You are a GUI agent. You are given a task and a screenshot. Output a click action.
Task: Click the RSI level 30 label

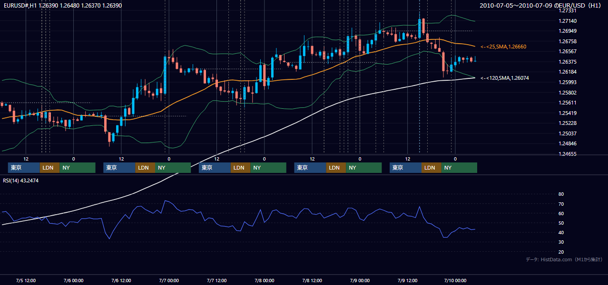(x=561, y=242)
